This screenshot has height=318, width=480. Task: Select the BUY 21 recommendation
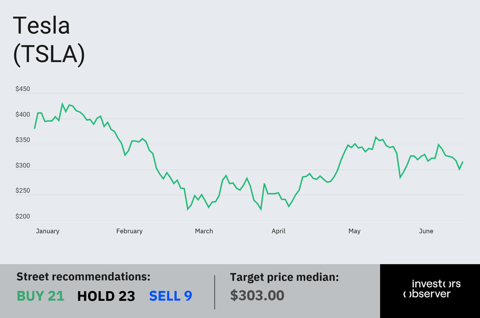[40, 296]
